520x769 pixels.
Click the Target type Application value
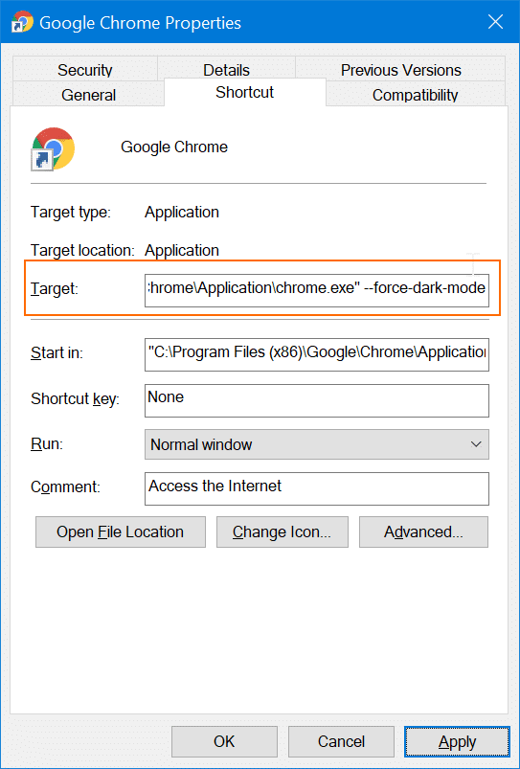[182, 213]
